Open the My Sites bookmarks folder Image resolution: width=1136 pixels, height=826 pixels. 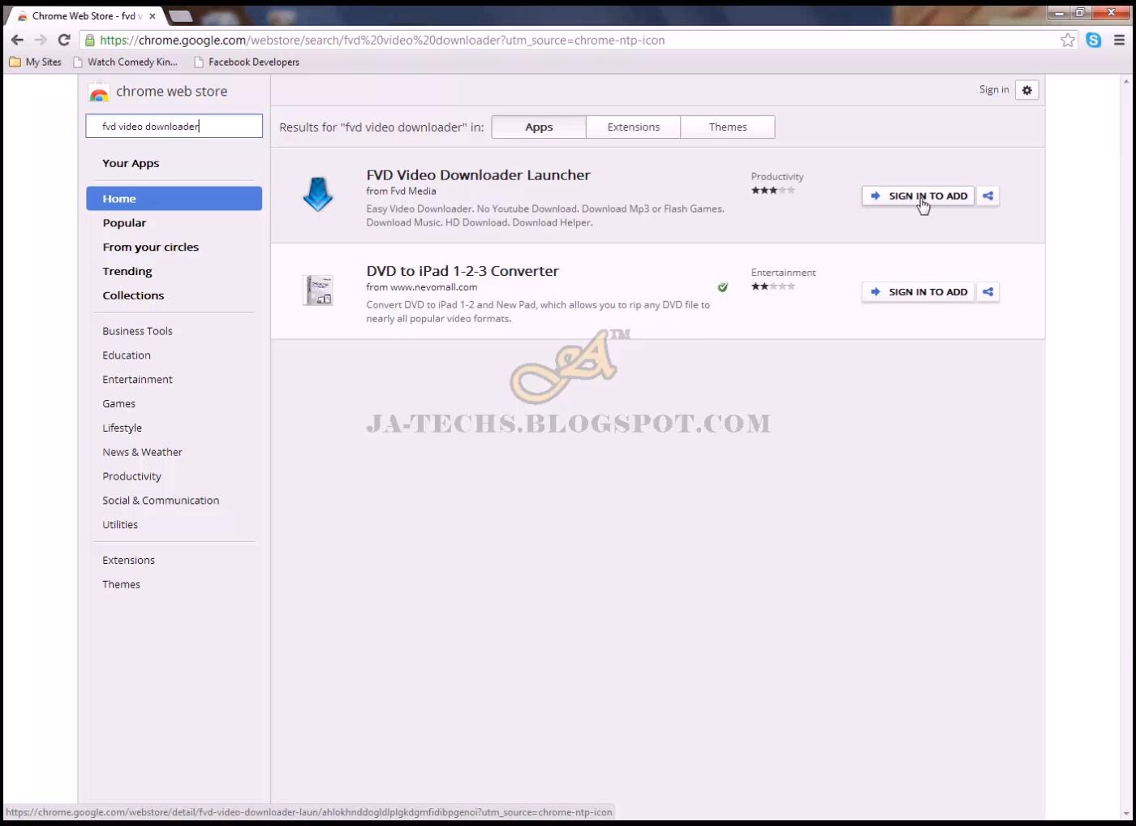point(35,61)
